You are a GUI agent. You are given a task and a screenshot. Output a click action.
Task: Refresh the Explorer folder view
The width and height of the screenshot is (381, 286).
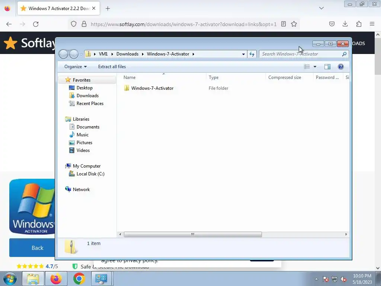tap(252, 54)
